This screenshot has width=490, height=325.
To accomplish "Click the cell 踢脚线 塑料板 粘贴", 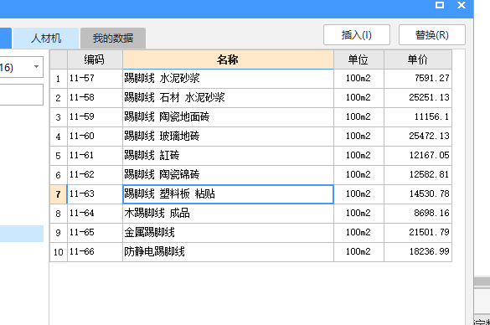I will tap(228, 194).
